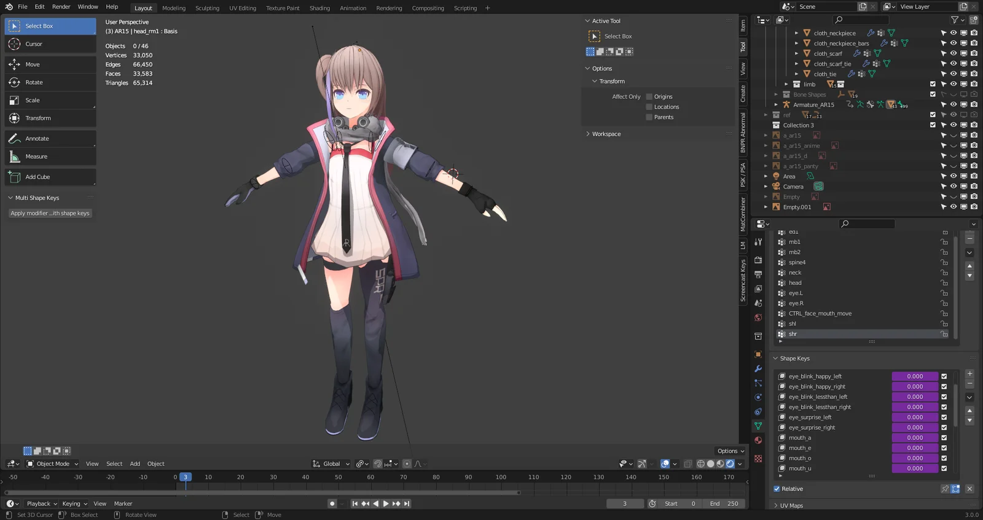Expand Armature_AR15 in the outliner
983x520 pixels.
coord(776,105)
